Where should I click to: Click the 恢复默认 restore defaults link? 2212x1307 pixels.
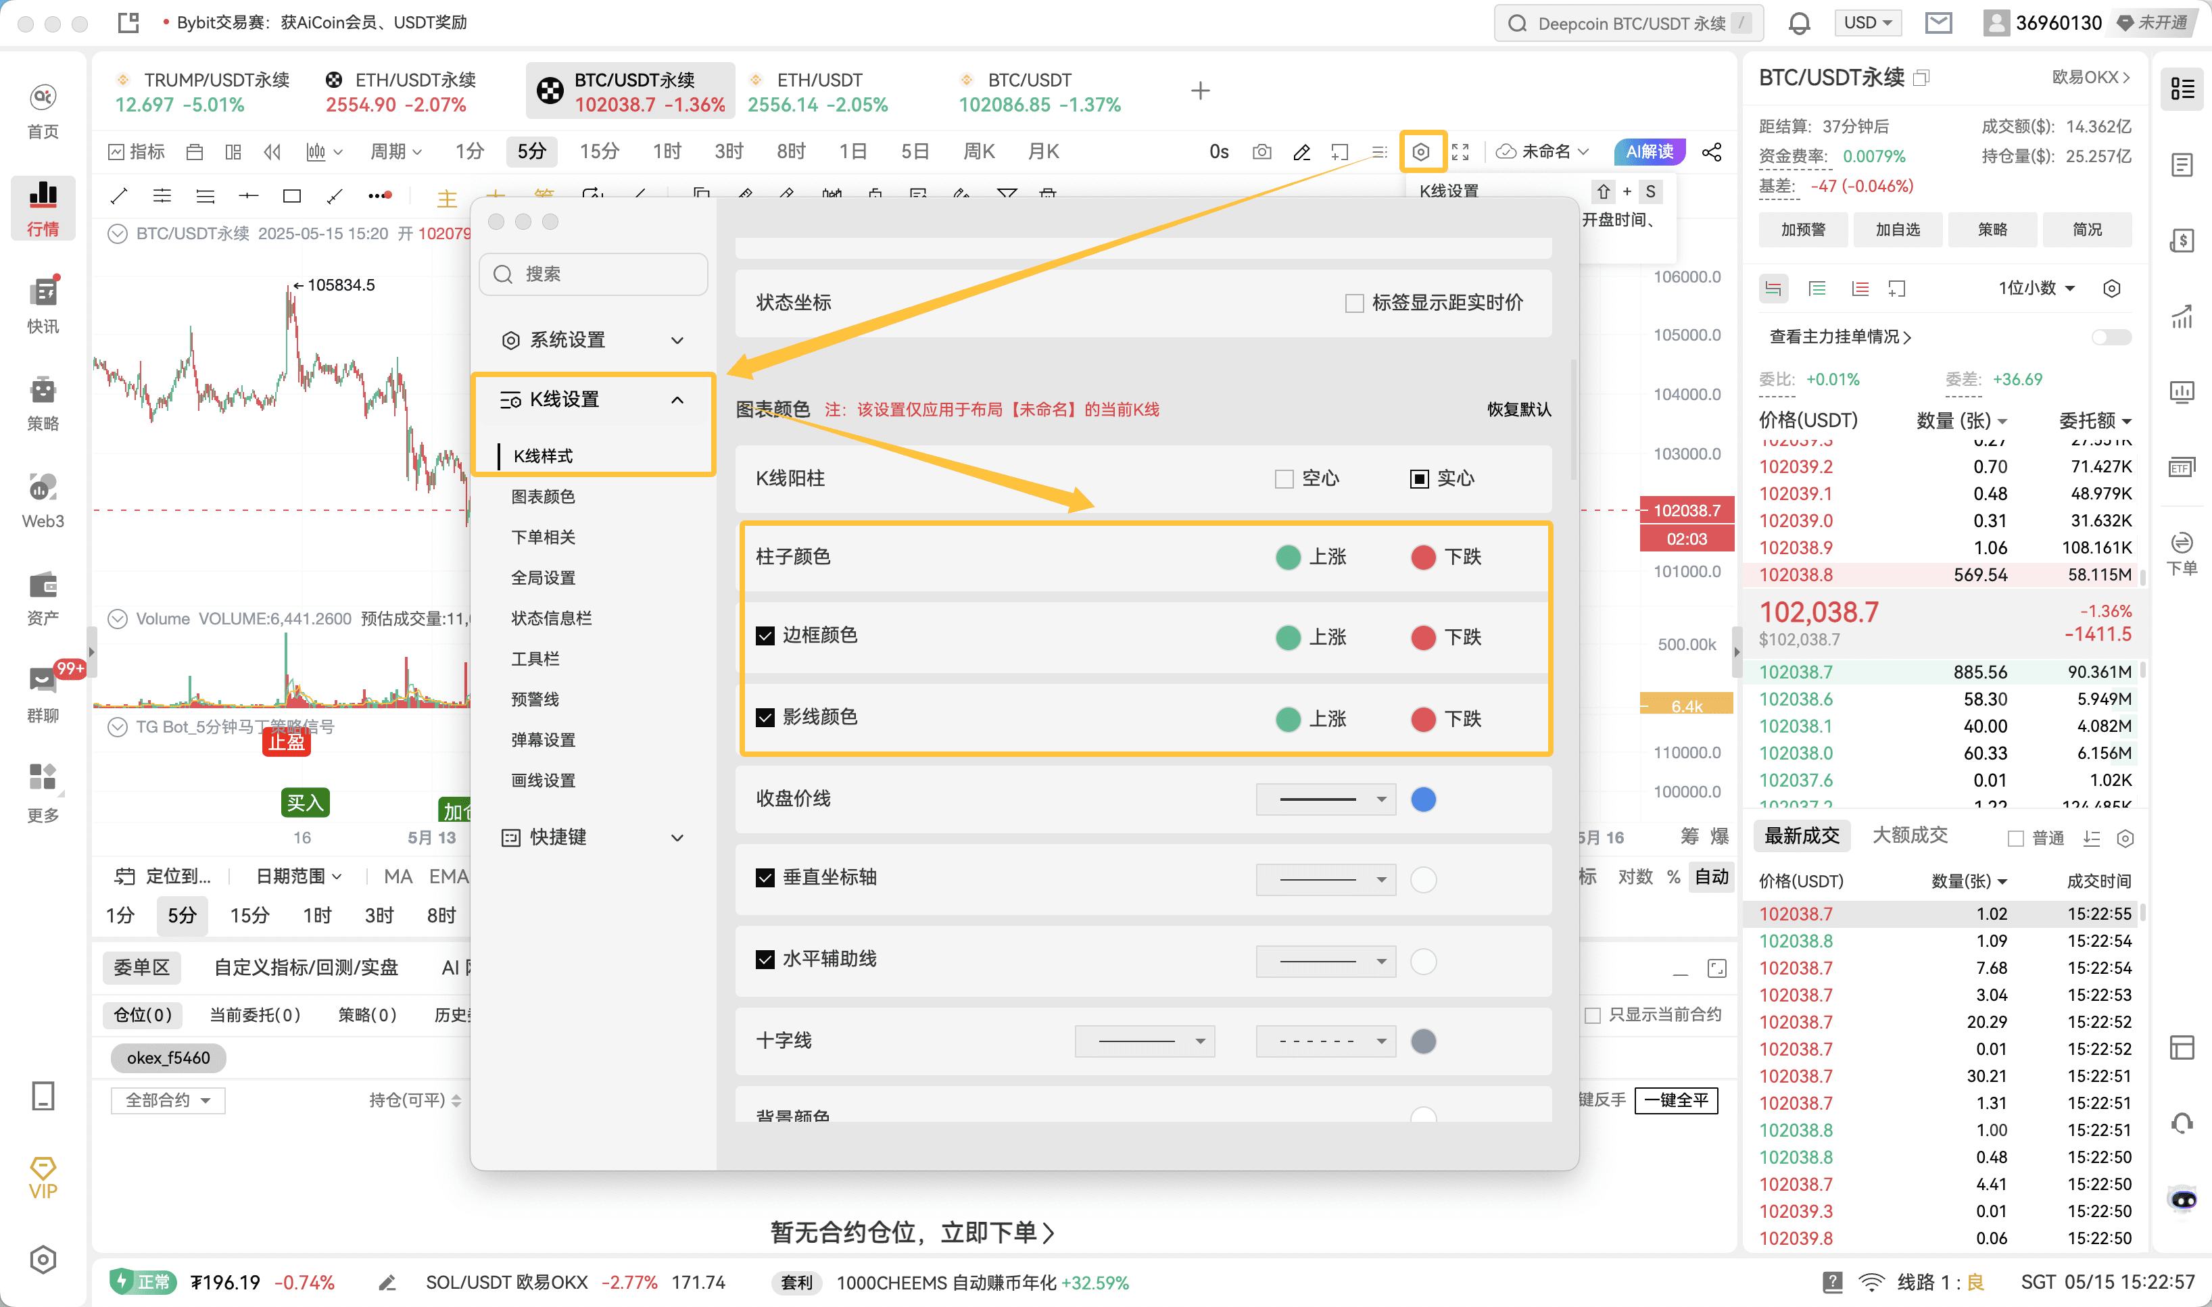tap(1518, 410)
